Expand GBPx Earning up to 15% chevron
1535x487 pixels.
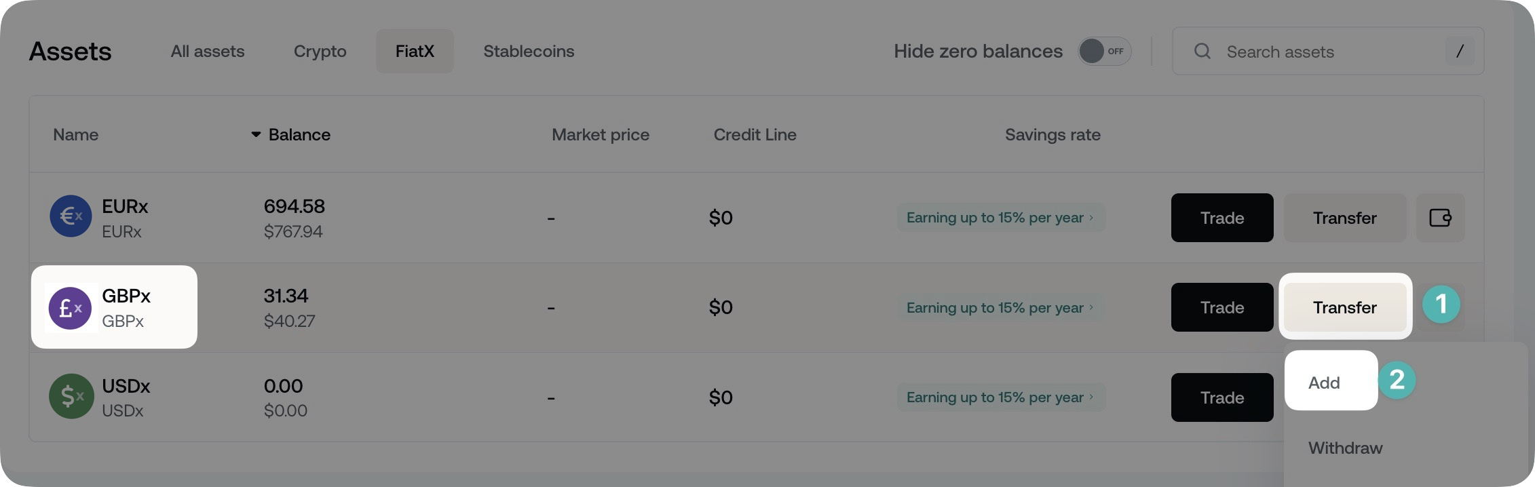[1091, 307]
